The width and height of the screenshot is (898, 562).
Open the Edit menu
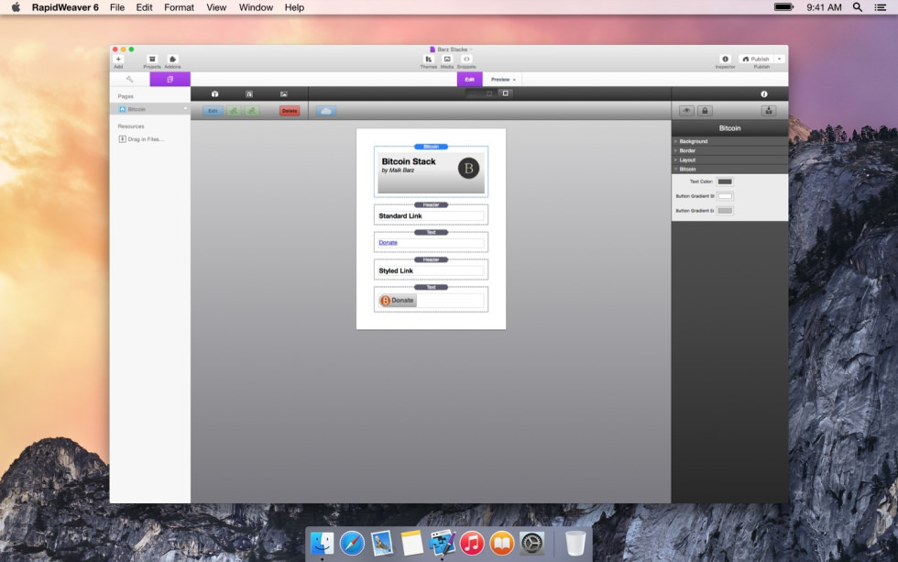coord(145,7)
